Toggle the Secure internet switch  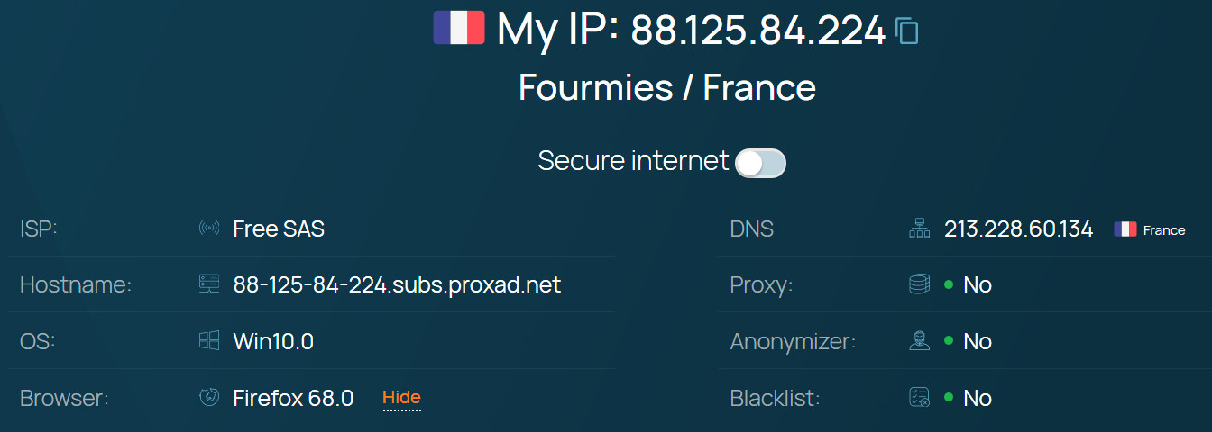pos(760,163)
